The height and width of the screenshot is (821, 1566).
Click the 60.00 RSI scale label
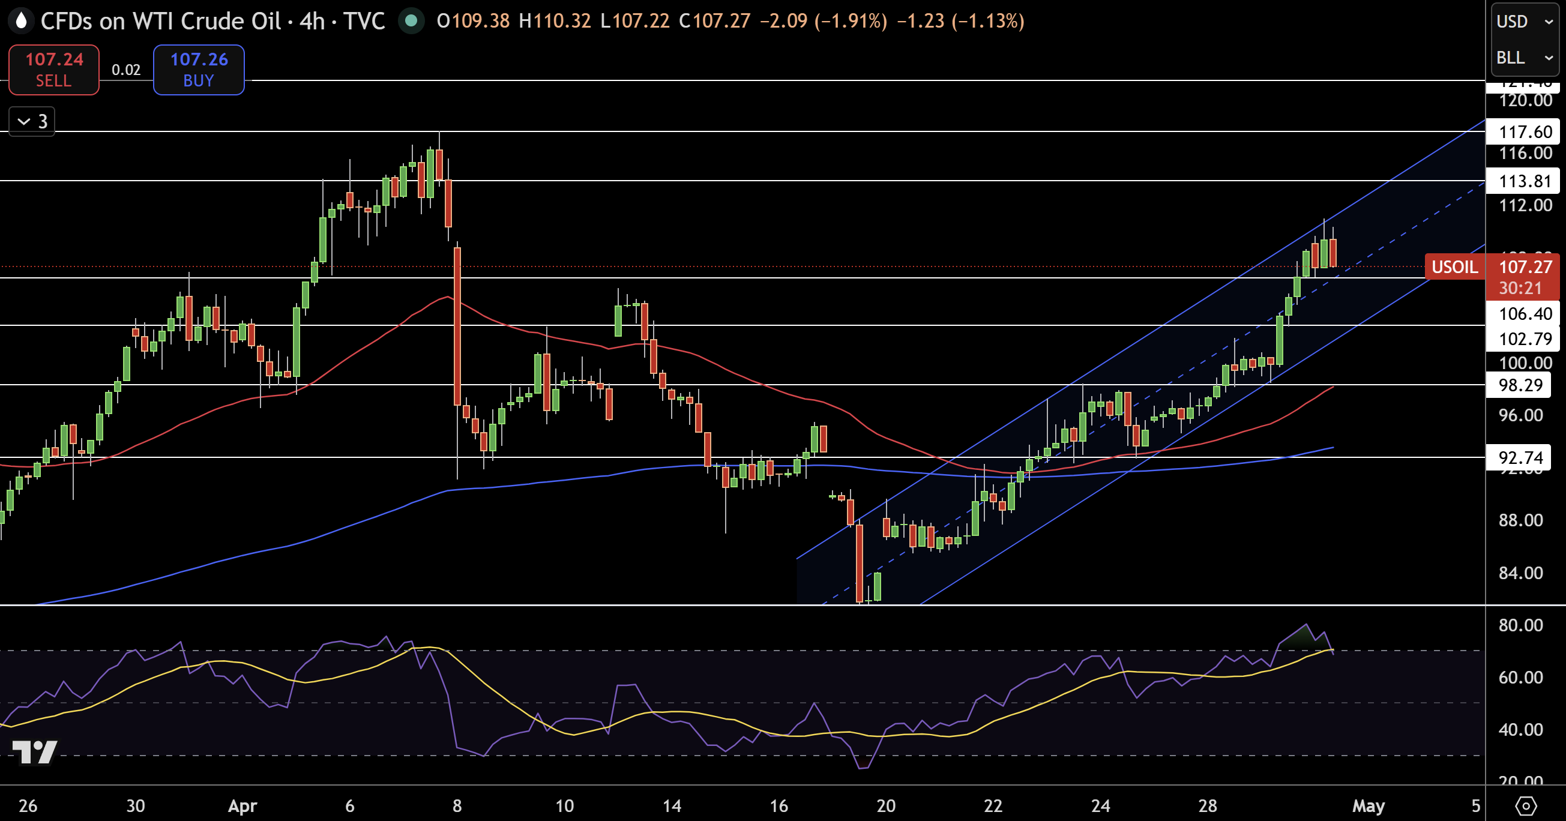tap(1520, 678)
